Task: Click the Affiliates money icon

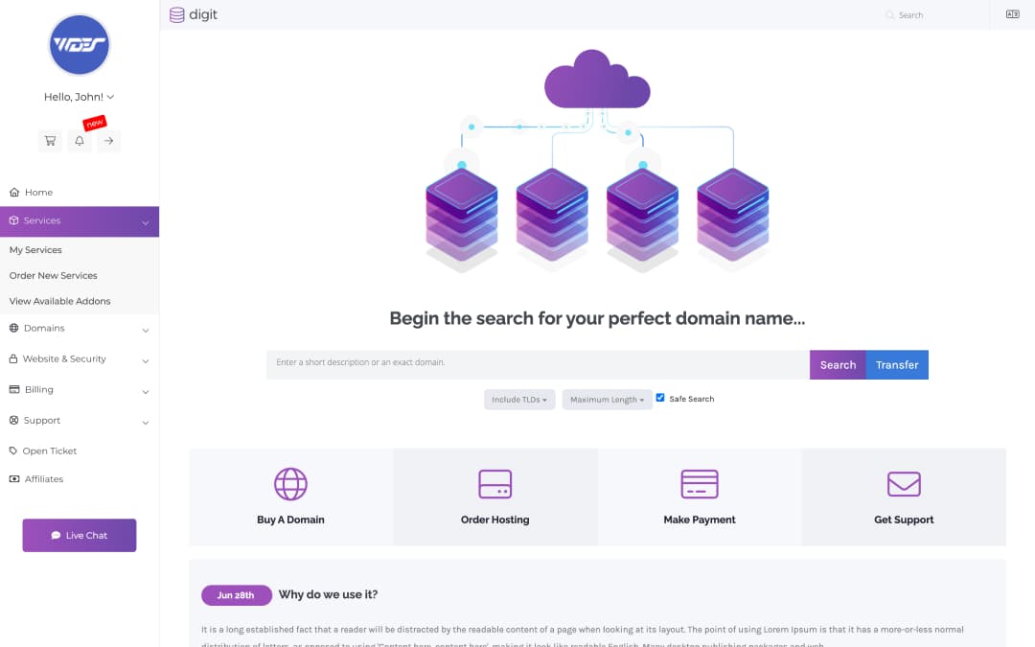Action: coord(14,479)
